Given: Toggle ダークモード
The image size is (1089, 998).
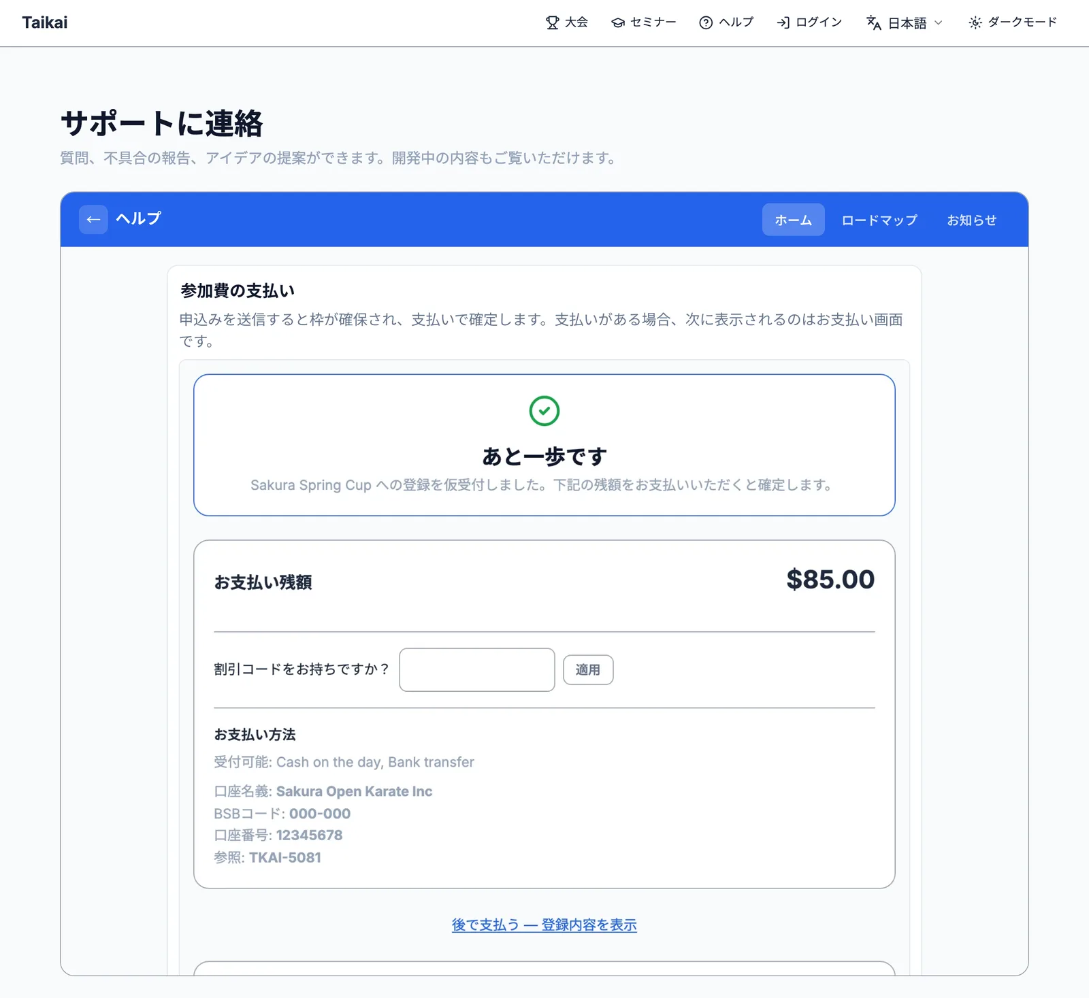Looking at the screenshot, I should point(1013,22).
